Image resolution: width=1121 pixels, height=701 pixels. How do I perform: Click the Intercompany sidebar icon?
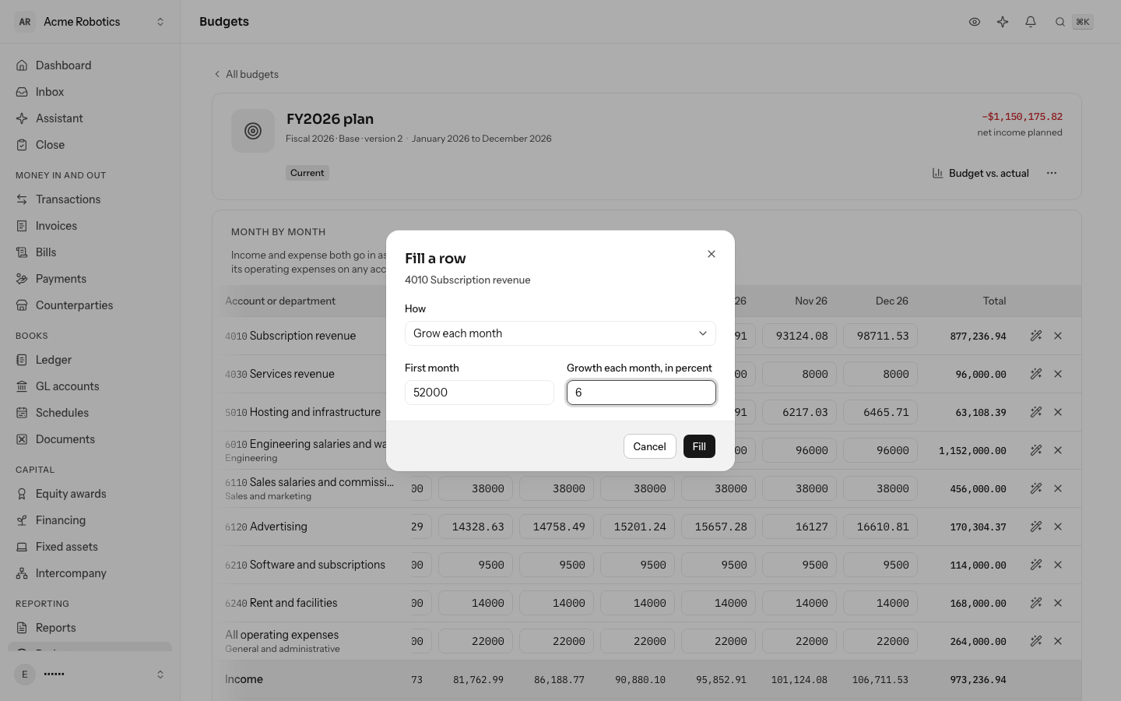(22, 573)
